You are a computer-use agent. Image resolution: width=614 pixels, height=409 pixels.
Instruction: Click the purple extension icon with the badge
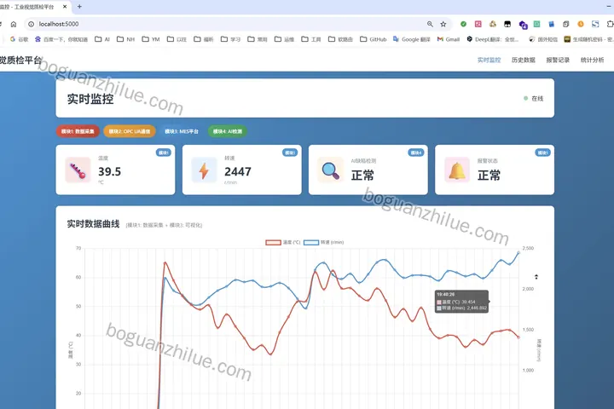pyautogui.click(x=523, y=25)
